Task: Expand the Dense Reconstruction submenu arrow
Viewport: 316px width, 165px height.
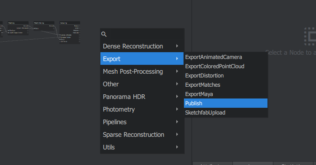Action: click(177, 46)
